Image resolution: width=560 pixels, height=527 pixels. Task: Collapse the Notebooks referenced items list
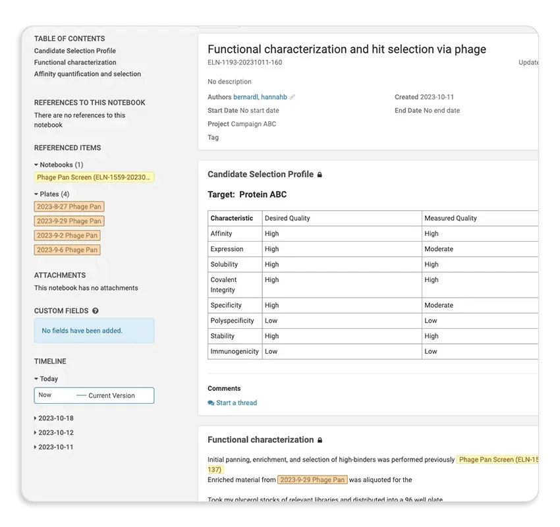pyautogui.click(x=36, y=165)
